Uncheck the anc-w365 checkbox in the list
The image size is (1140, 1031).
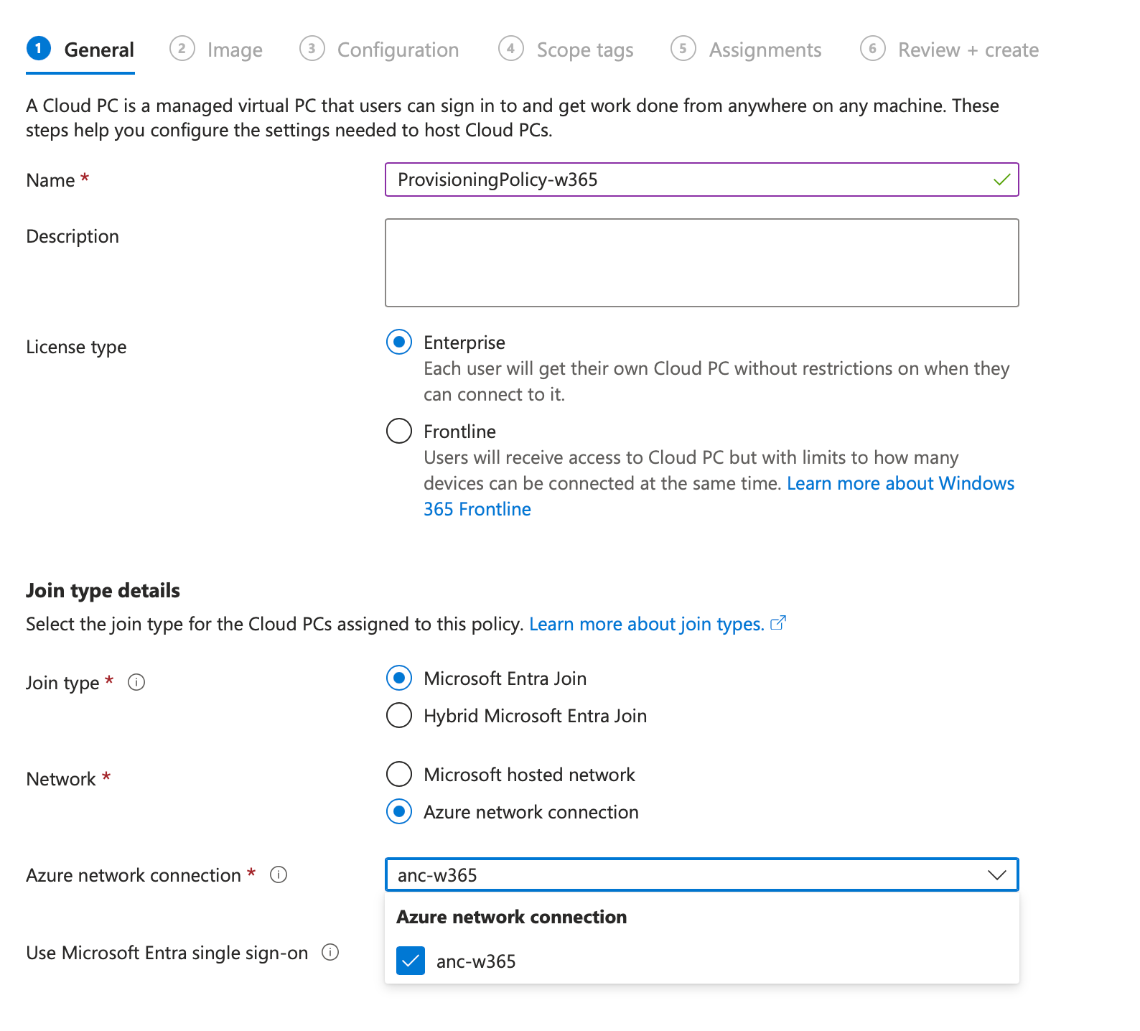pos(411,961)
